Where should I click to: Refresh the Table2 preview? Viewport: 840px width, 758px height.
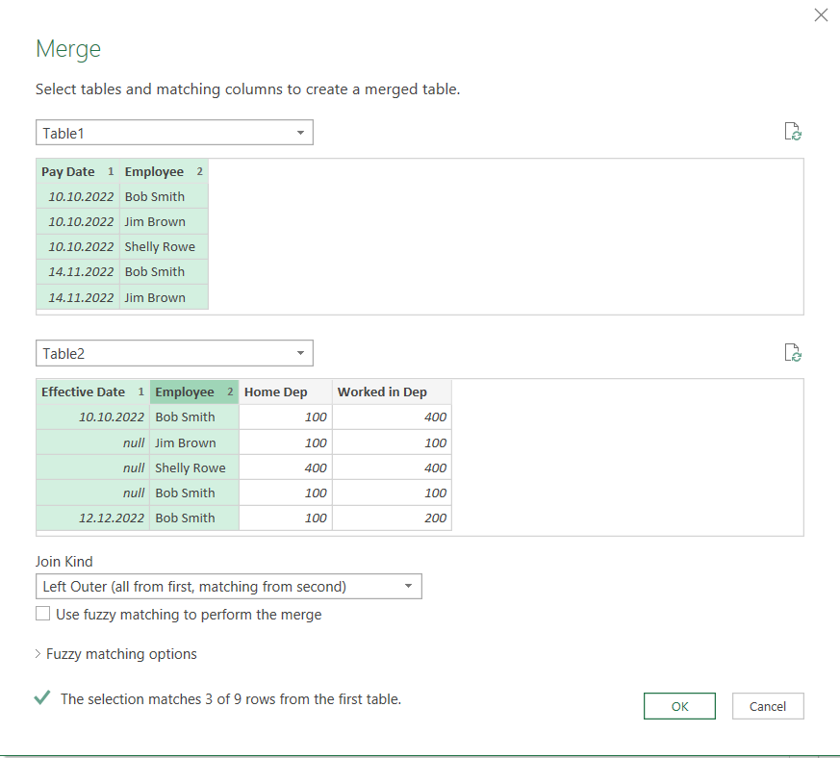(793, 352)
